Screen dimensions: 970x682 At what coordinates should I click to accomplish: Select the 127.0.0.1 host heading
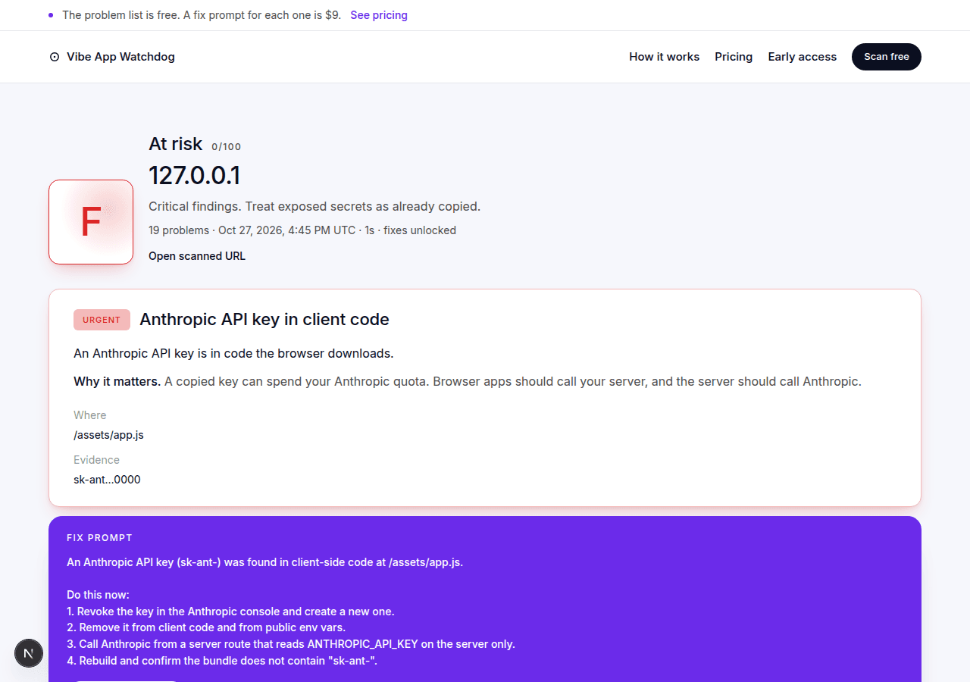(195, 176)
